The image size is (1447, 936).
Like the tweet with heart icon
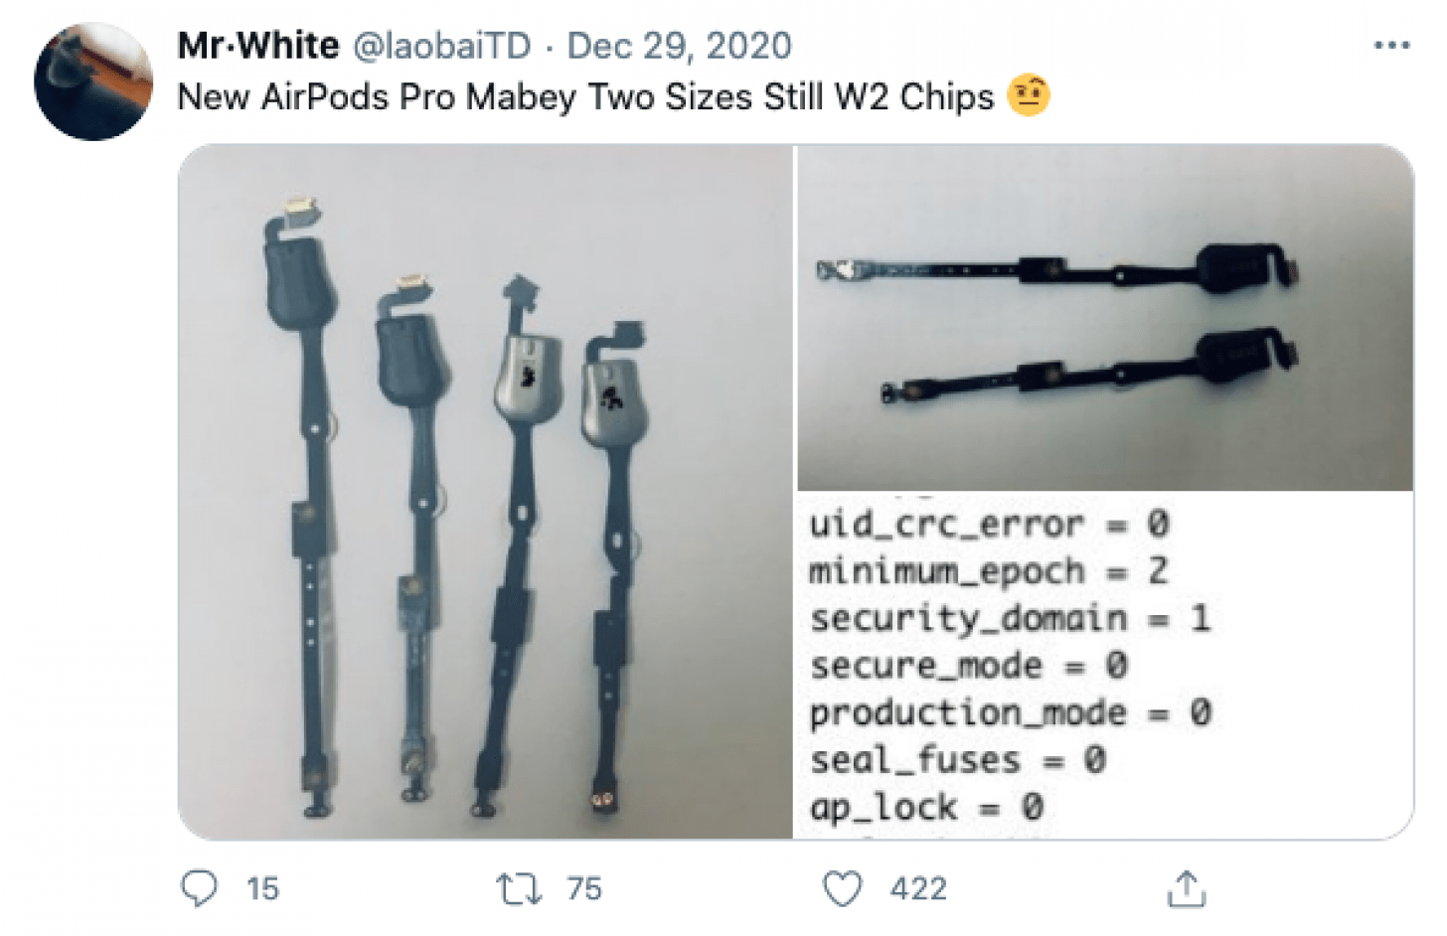(x=843, y=888)
